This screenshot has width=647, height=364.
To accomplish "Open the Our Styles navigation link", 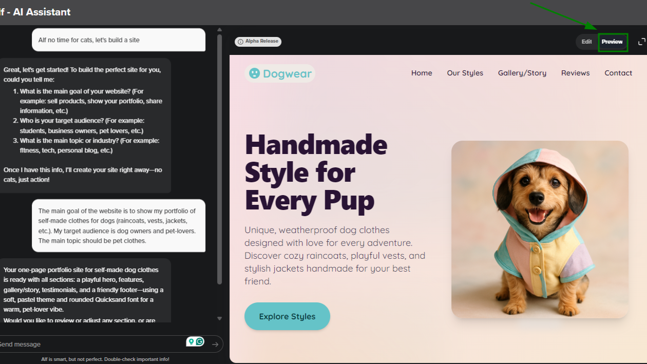I will pyautogui.click(x=465, y=73).
